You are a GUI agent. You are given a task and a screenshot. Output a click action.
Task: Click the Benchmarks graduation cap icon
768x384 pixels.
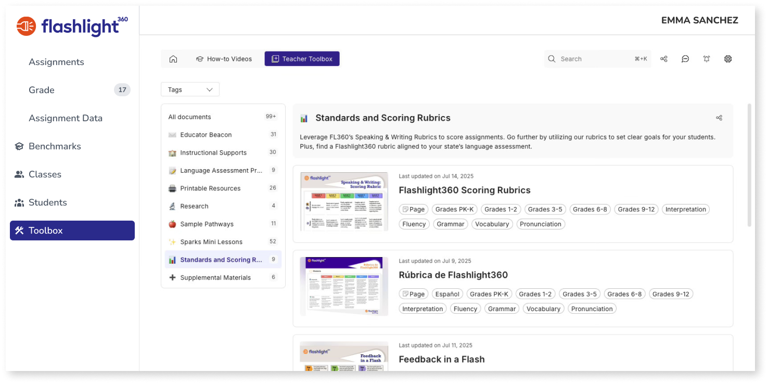coord(19,146)
